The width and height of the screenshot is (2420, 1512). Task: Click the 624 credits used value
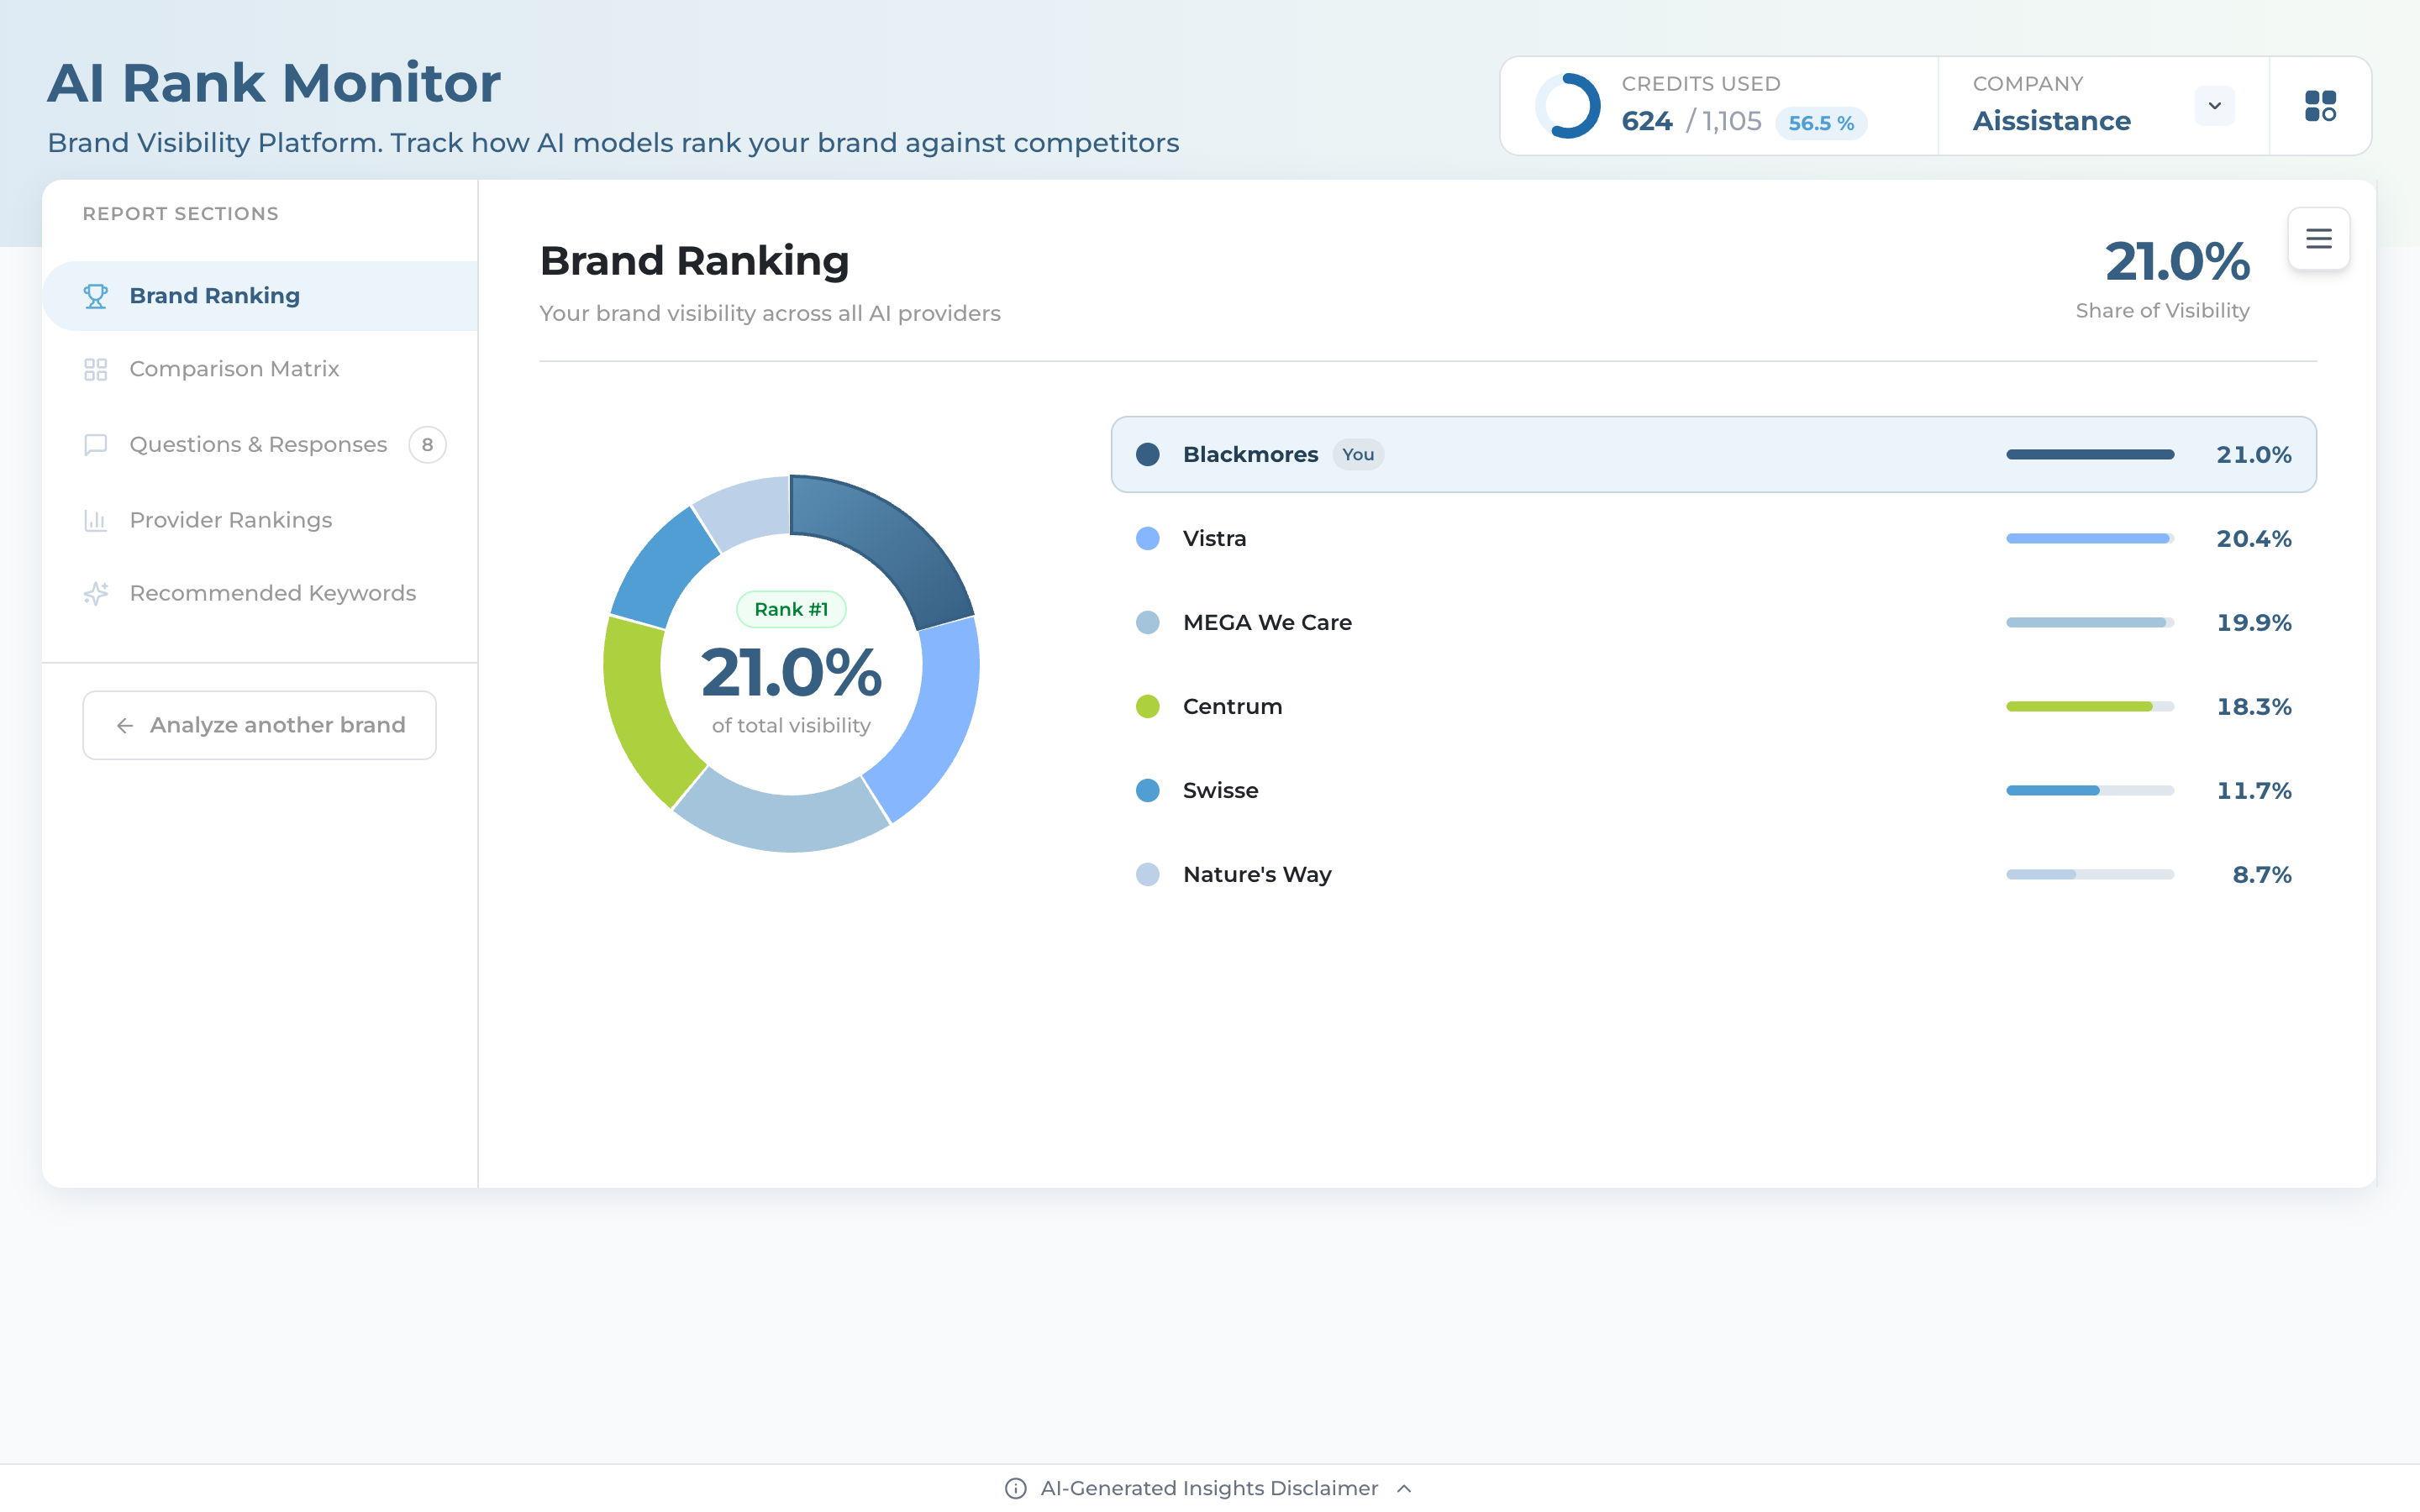click(x=1646, y=122)
